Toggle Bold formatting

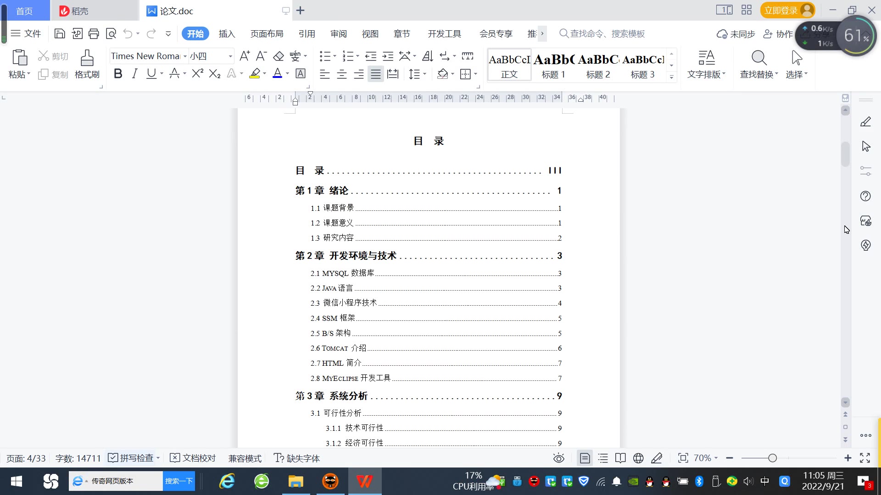pyautogui.click(x=118, y=73)
